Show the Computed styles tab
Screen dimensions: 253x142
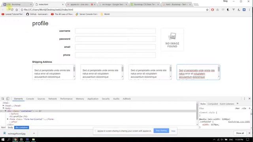coord(213,104)
